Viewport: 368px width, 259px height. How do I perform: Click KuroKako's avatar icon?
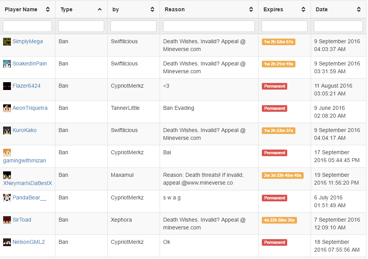pos(7,130)
